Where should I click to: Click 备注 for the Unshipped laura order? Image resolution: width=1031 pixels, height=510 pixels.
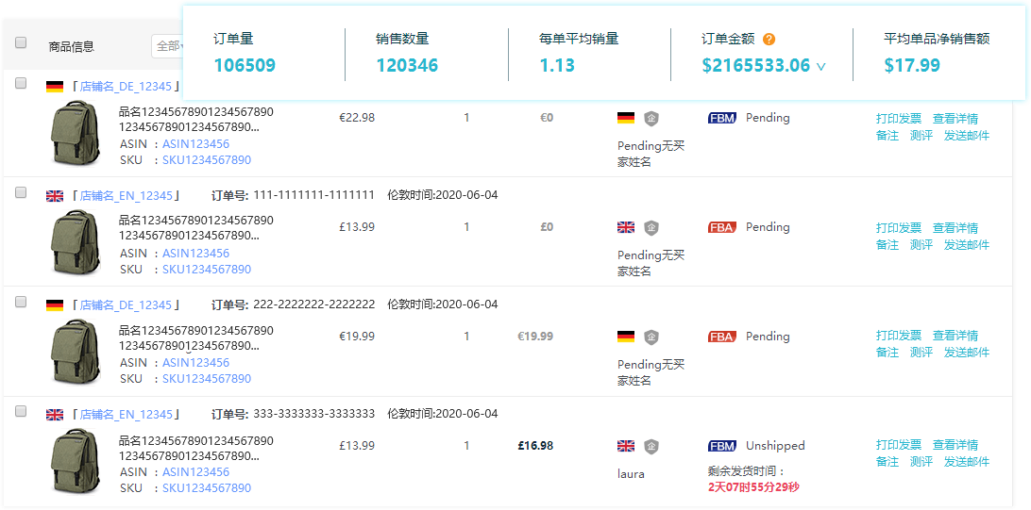click(x=887, y=462)
